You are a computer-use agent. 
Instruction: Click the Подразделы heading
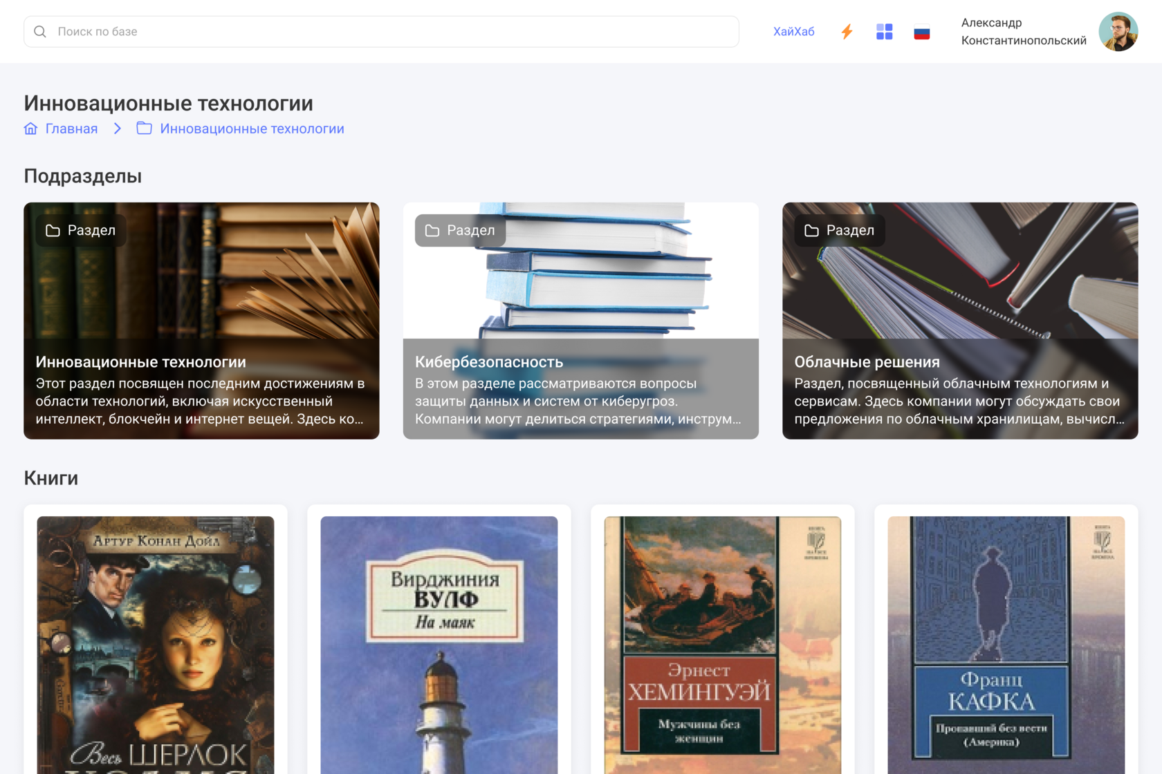pyautogui.click(x=83, y=176)
